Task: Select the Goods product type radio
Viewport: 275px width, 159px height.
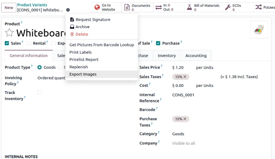Action: (x=39, y=67)
